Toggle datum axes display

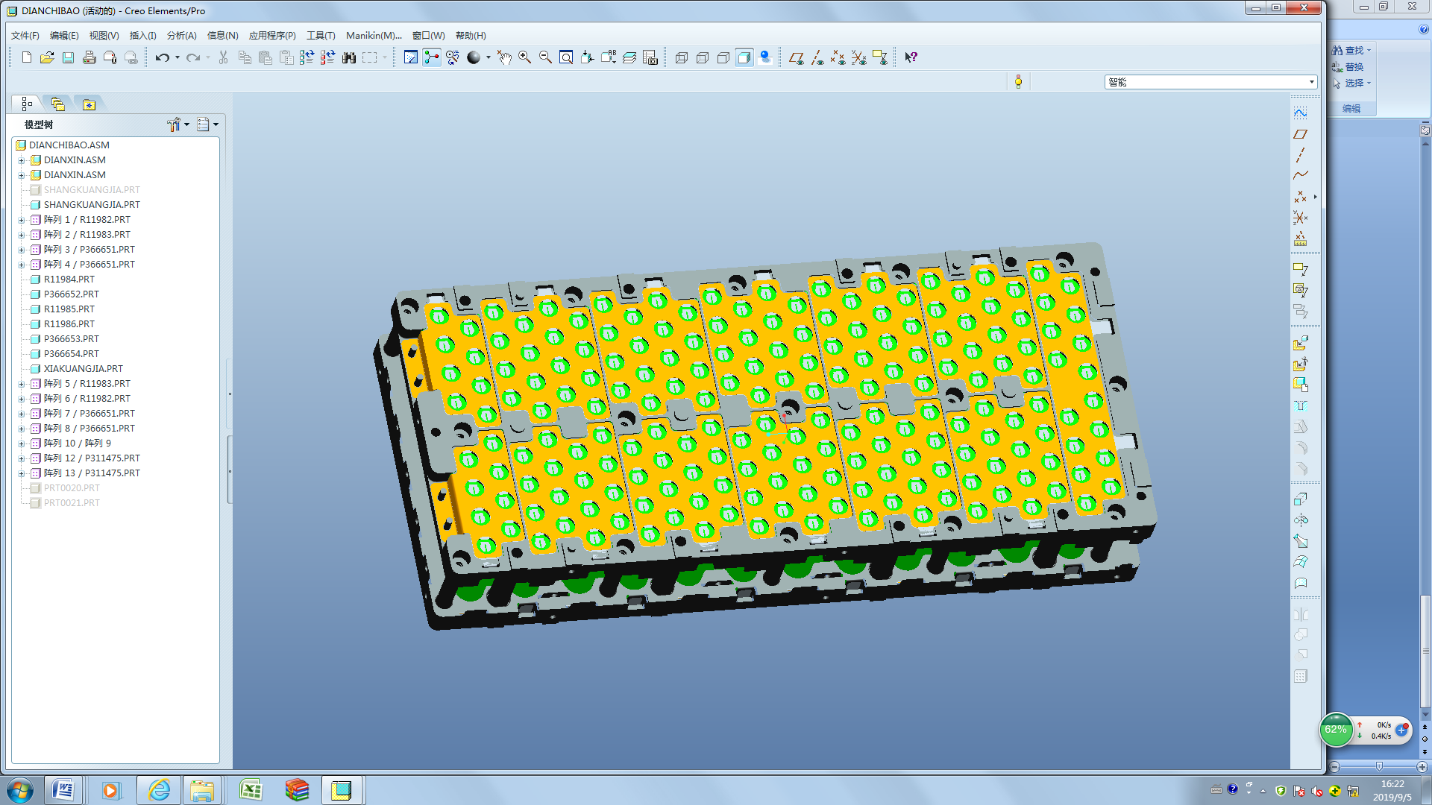point(817,57)
